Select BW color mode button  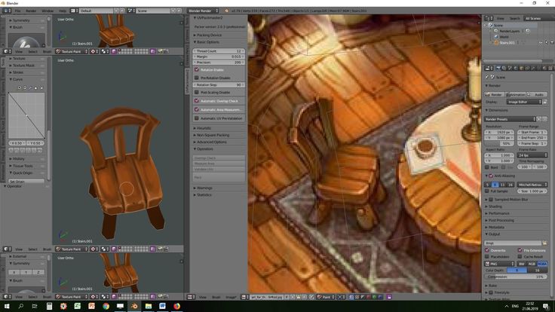click(522, 264)
